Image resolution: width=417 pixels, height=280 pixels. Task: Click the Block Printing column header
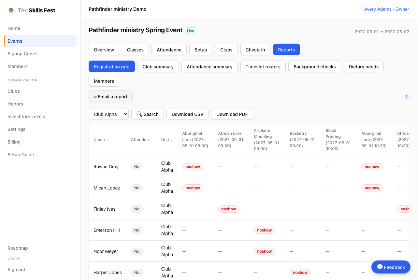point(339,140)
